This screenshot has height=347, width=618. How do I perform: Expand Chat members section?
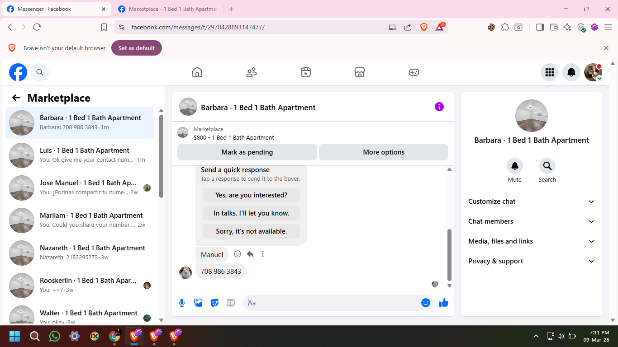(x=532, y=221)
